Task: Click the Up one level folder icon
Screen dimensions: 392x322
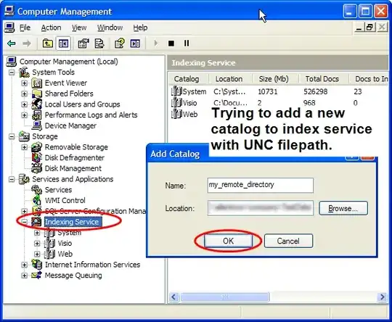Action: coord(47,44)
